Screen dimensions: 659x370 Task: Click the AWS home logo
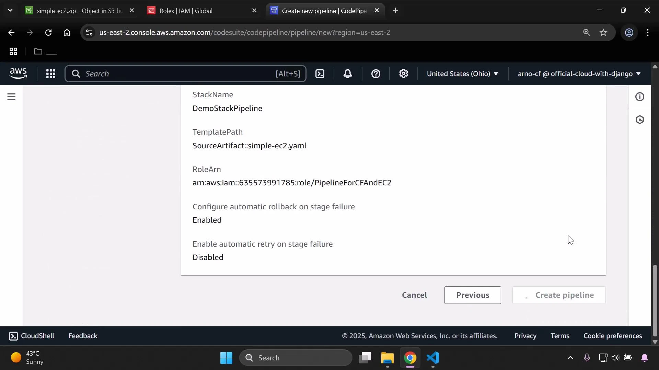[18, 73]
